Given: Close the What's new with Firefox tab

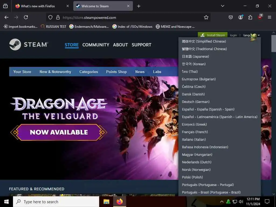Looking at the screenshot, I should (68, 6).
